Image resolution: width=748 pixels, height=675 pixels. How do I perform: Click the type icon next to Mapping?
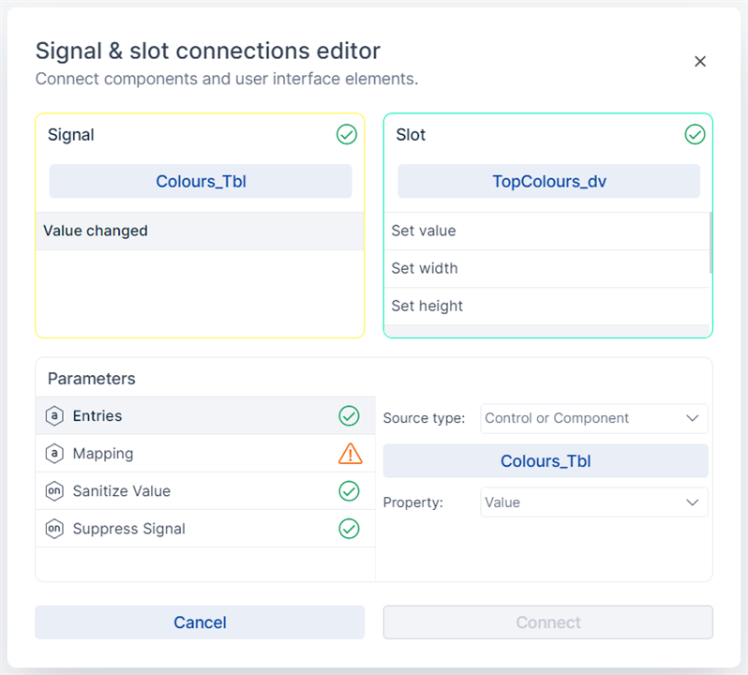click(54, 454)
